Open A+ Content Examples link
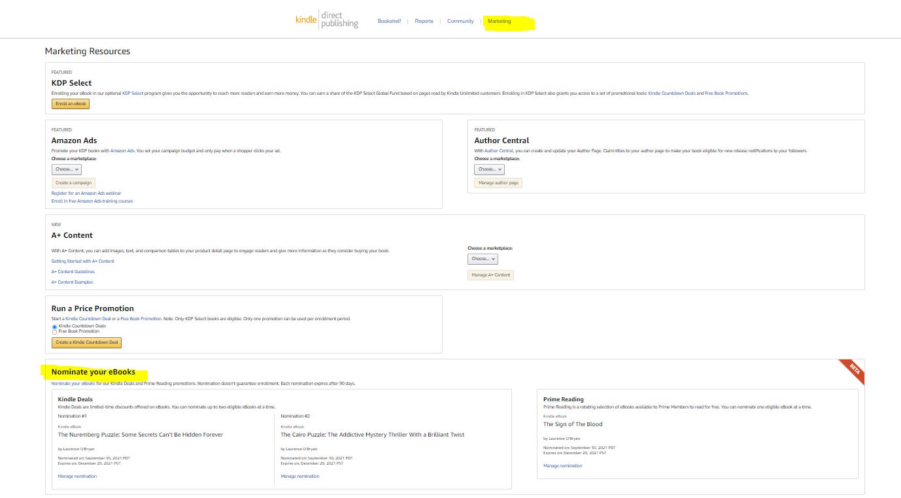The image size is (901, 498). click(x=73, y=282)
